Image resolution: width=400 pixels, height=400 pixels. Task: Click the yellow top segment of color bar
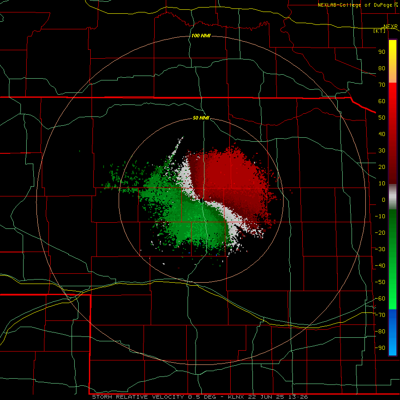pyautogui.click(x=392, y=61)
